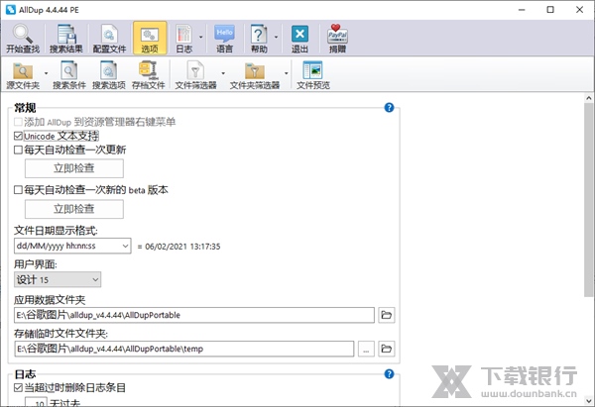Click the 开始查找 magnifier icon
Screen dimensions: 595x407
[x=23, y=39]
